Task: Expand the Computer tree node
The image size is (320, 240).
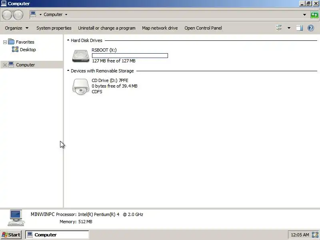Action: tap(5, 65)
